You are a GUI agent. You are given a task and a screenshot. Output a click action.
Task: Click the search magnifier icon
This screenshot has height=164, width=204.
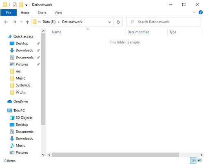[132, 22]
